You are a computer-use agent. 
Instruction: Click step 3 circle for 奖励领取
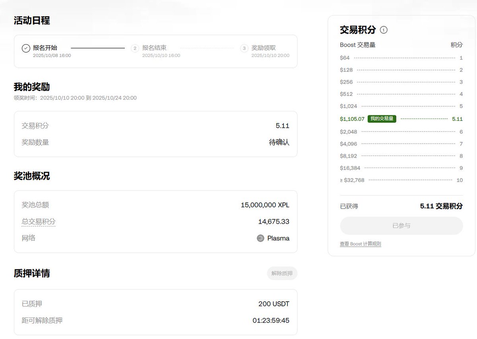(x=244, y=48)
